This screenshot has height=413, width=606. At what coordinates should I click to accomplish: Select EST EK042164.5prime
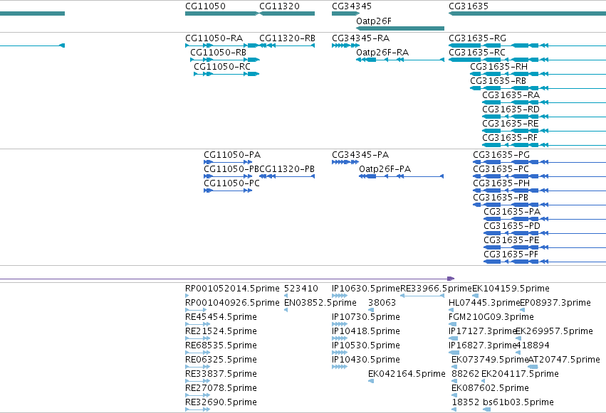pos(371,381)
